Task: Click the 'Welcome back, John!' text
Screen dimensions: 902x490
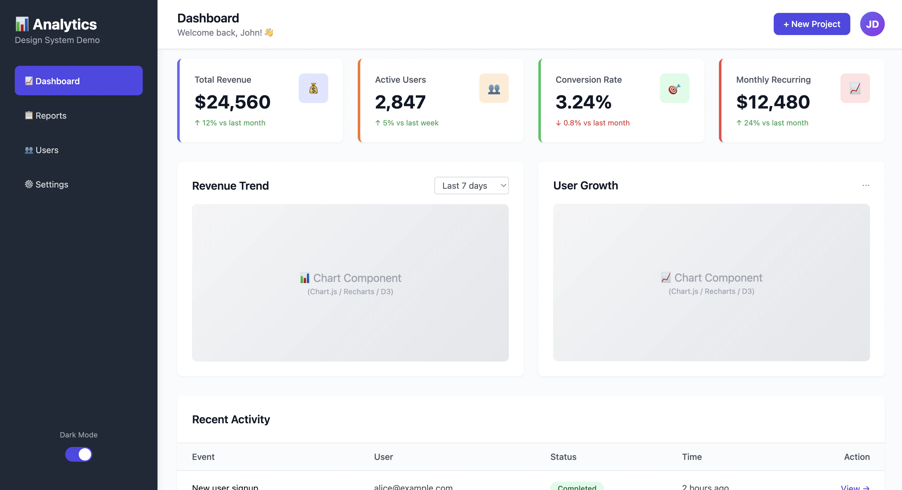Action: (x=220, y=33)
